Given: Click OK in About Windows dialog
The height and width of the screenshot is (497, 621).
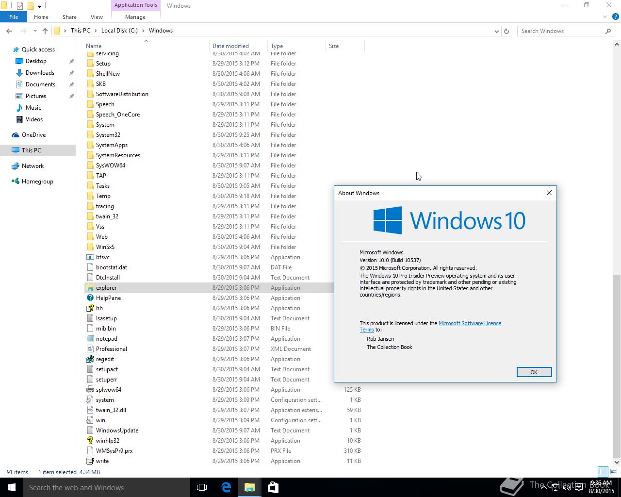Looking at the screenshot, I should pyautogui.click(x=534, y=372).
